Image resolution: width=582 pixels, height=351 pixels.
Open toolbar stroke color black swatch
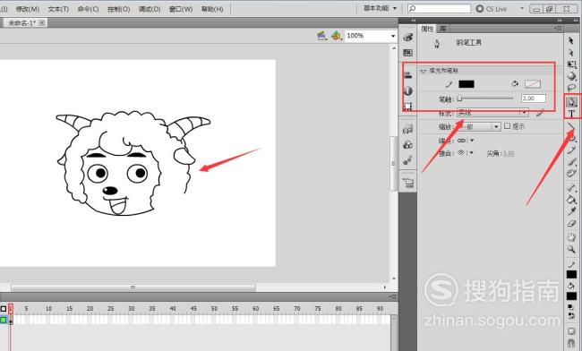click(x=571, y=274)
